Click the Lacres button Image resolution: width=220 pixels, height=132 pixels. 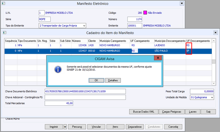click(x=193, y=112)
